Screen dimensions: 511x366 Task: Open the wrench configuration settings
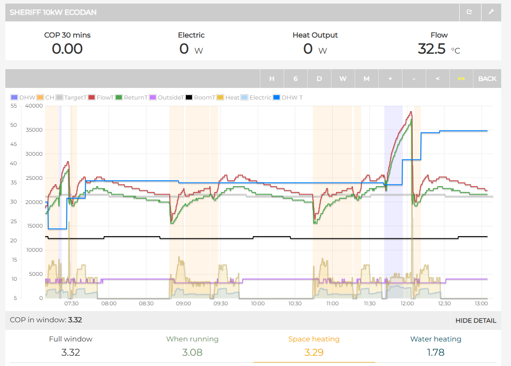tap(491, 12)
